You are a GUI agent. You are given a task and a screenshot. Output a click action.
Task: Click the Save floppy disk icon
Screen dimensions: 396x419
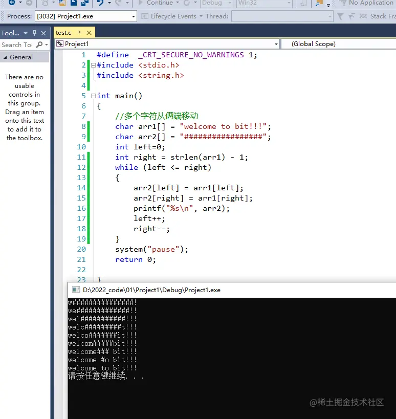[x=74, y=3]
